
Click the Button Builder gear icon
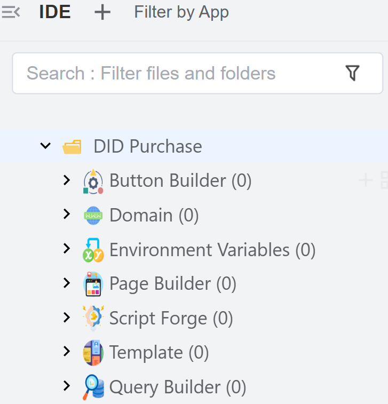93,181
